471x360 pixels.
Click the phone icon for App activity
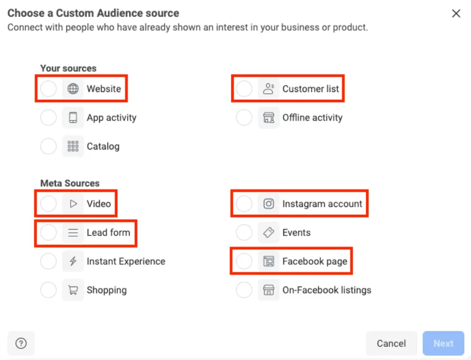[73, 117]
